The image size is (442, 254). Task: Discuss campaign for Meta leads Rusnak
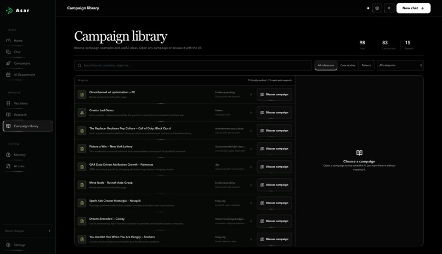(x=274, y=185)
